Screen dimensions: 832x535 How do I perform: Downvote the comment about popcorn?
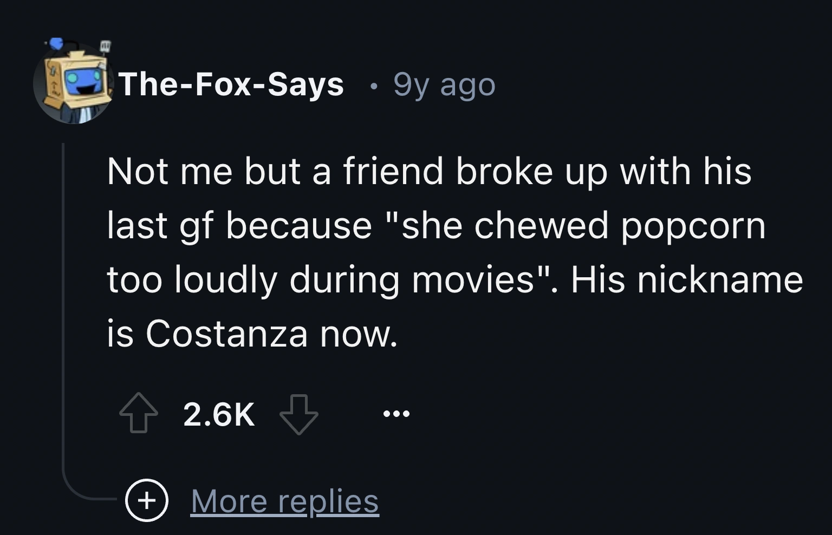(298, 414)
